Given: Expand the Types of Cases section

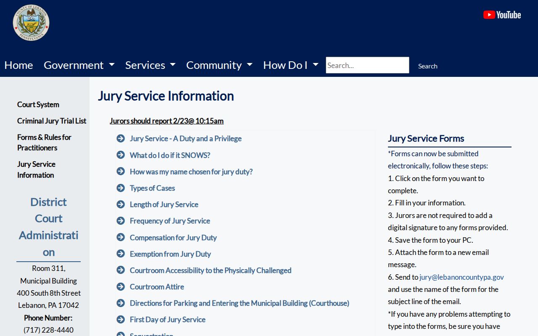Looking at the screenshot, I should [152, 188].
